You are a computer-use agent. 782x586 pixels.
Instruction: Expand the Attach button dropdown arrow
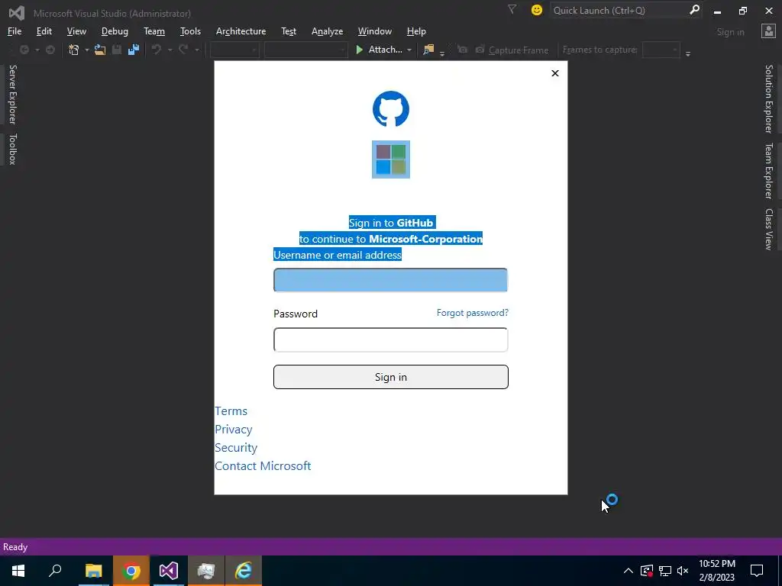click(x=409, y=50)
